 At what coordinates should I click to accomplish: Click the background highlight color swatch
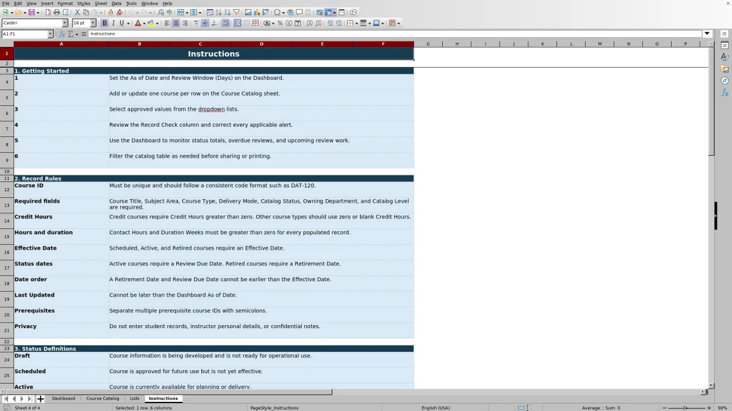pyautogui.click(x=151, y=23)
